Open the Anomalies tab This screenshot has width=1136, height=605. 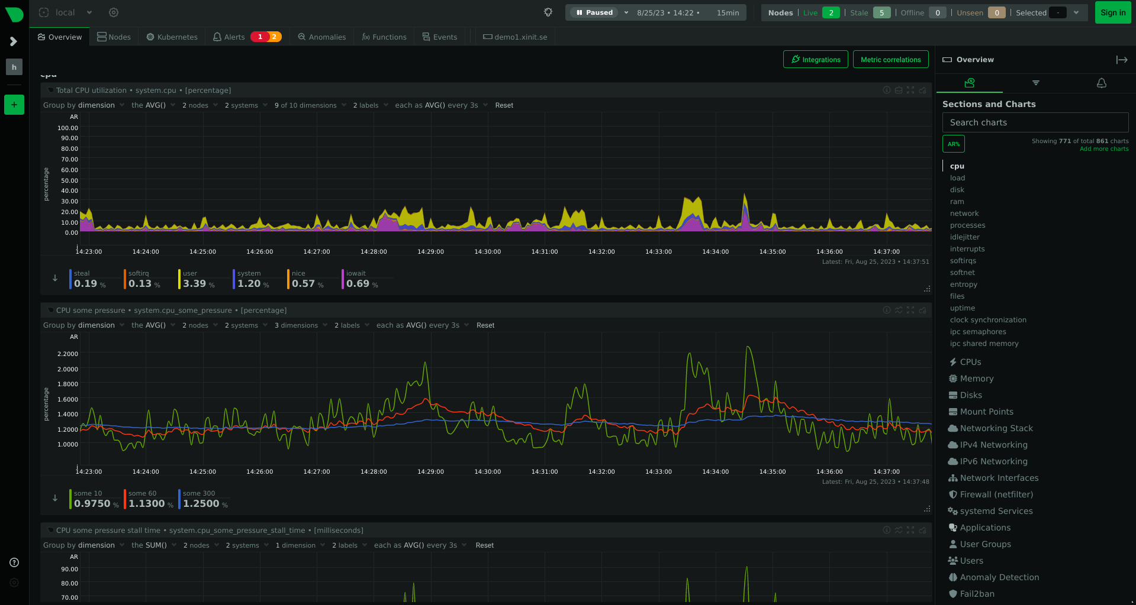322,37
